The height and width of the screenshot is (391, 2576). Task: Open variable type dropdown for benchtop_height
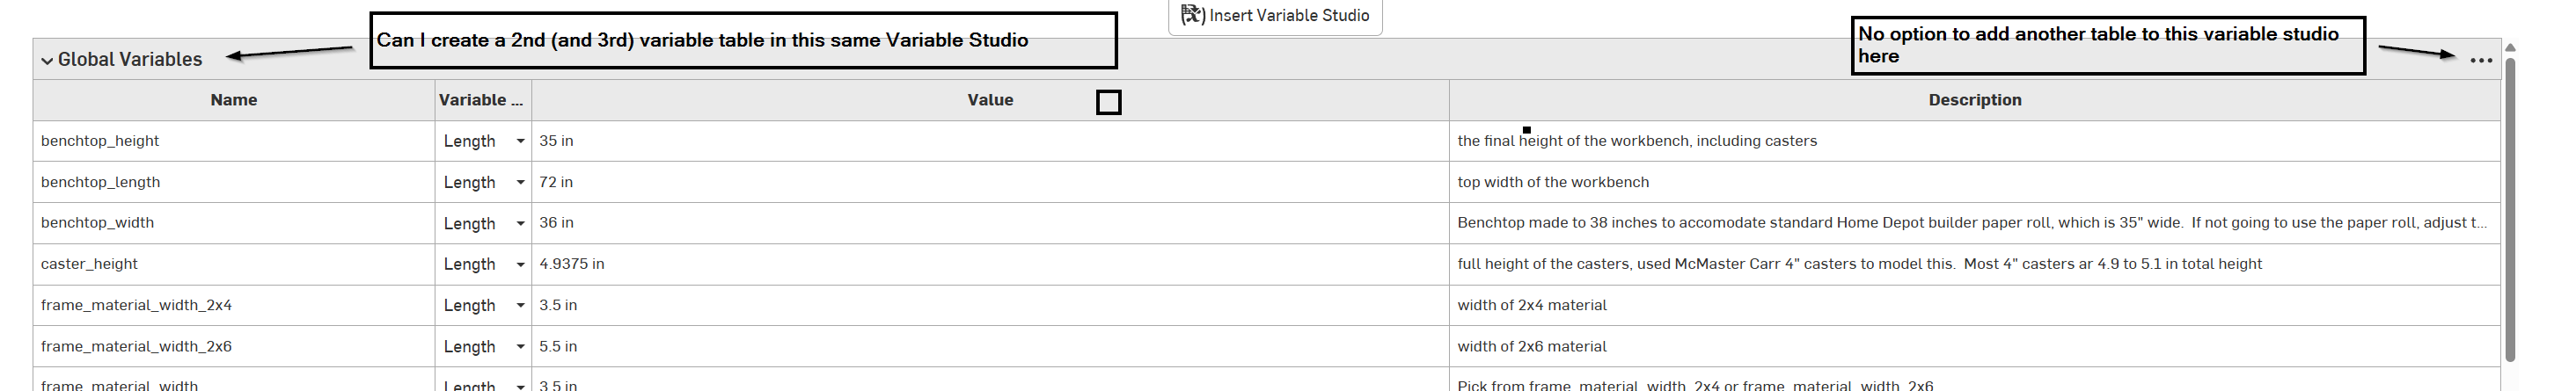point(520,141)
